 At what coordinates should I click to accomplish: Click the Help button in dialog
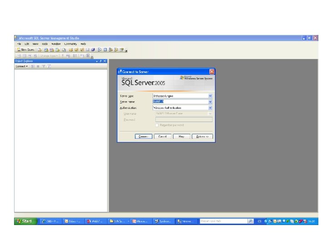pyautogui.click(x=181, y=137)
